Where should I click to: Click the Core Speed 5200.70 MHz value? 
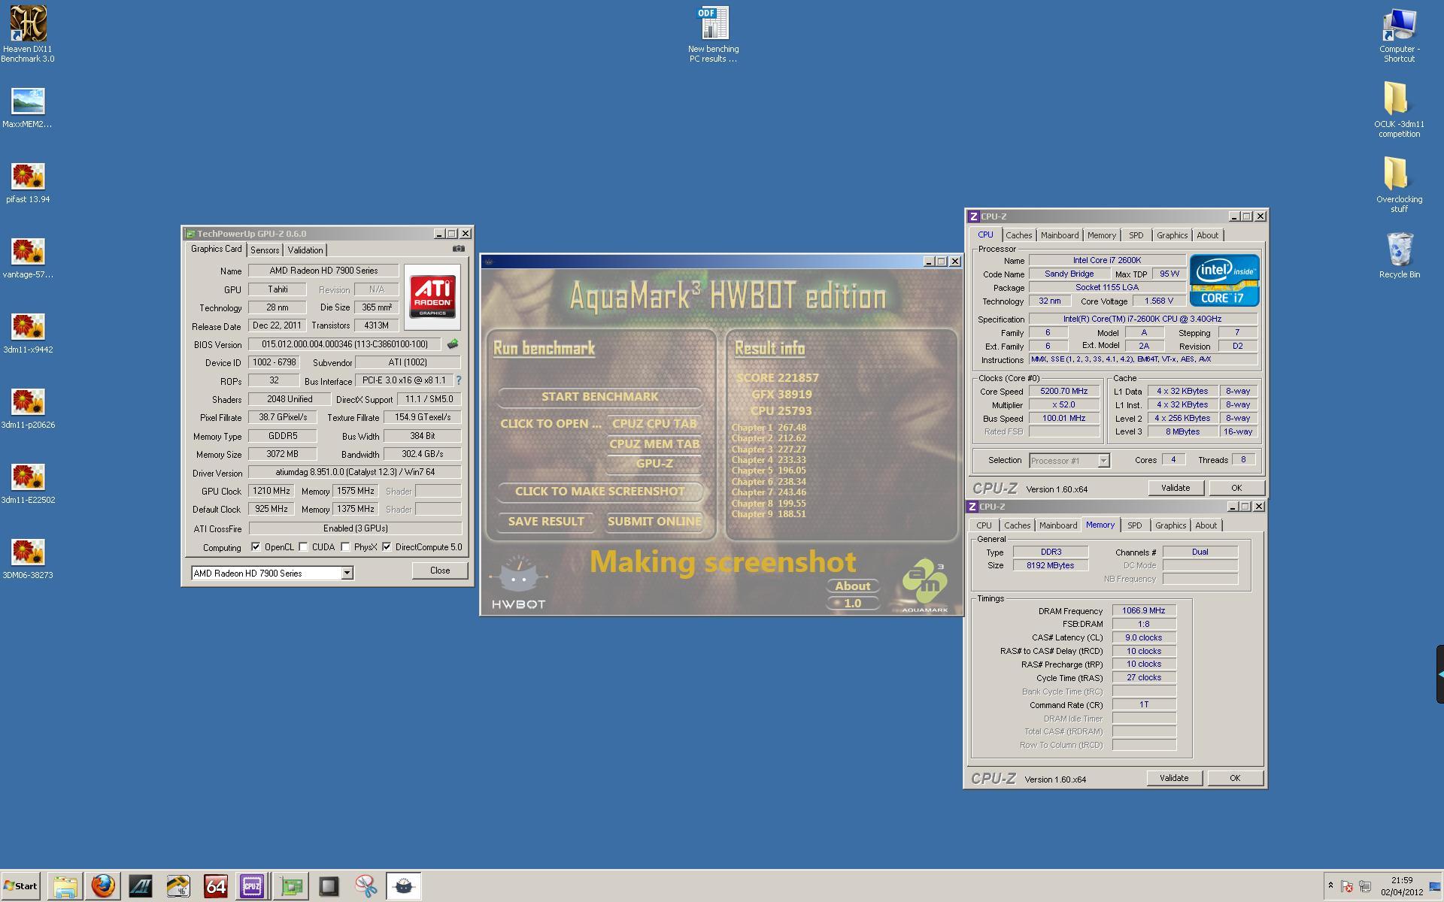tap(1063, 392)
